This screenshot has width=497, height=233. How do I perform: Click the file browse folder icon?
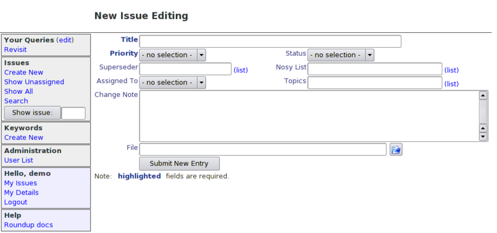396,149
